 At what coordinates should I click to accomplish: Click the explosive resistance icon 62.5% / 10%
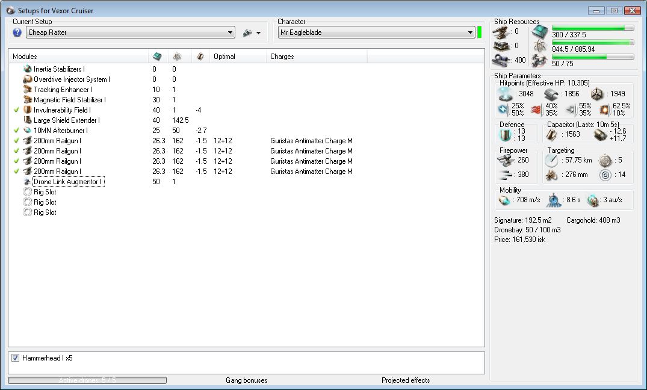click(x=604, y=110)
